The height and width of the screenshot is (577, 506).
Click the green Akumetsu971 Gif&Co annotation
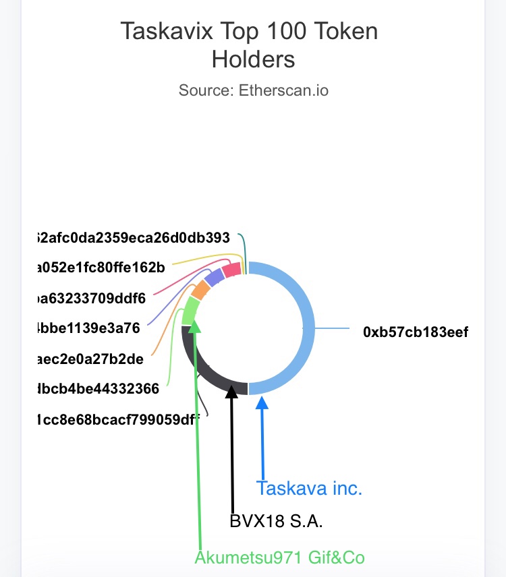[279, 557]
